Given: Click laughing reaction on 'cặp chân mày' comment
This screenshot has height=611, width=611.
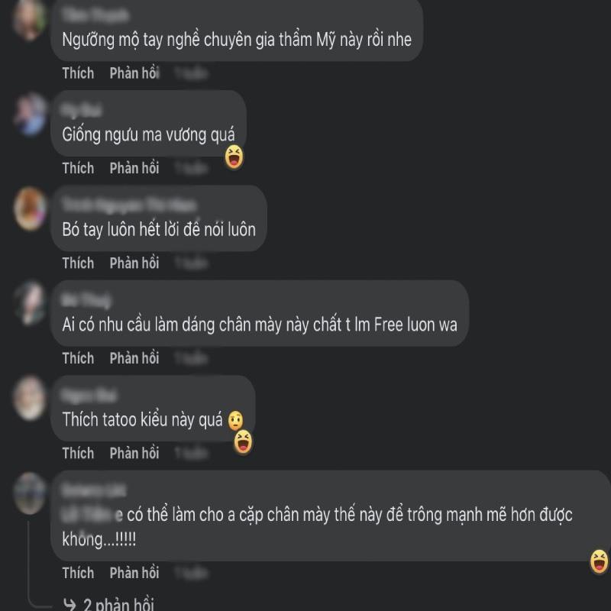Looking at the screenshot, I should [600, 561].
